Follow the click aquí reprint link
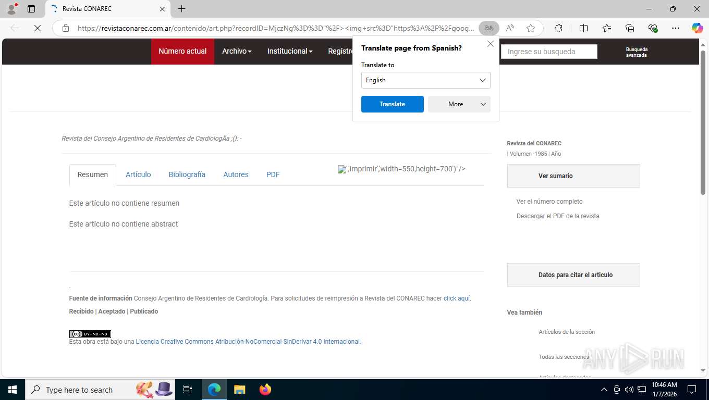 click(457, 298)
